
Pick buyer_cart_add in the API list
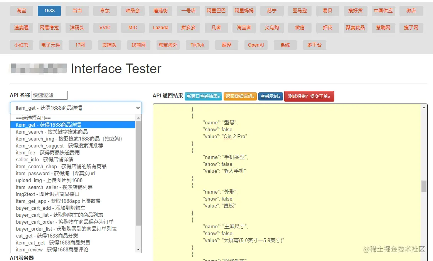point(72,208)
